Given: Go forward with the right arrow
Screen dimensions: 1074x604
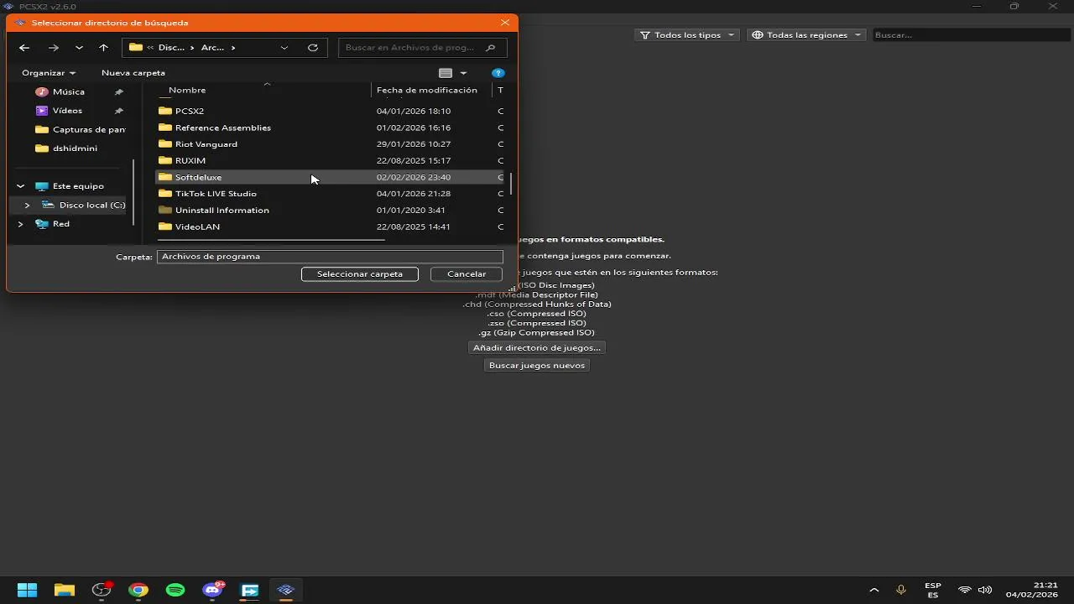Looking at the screenshot, I should point(54,48).
